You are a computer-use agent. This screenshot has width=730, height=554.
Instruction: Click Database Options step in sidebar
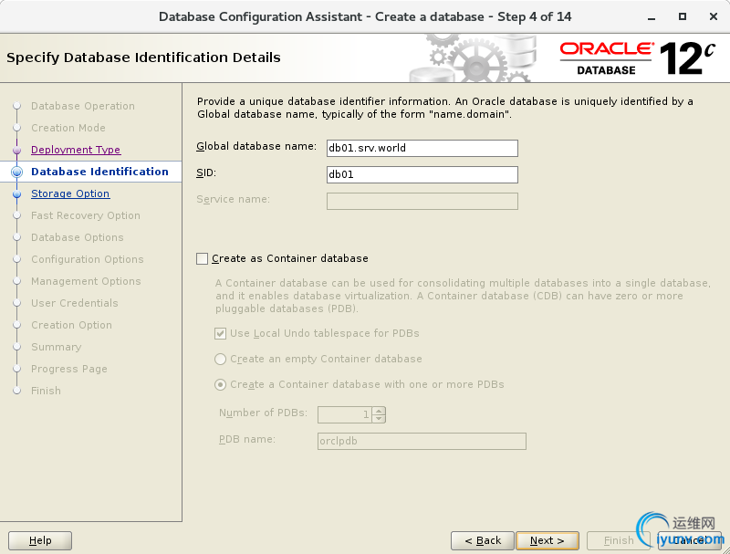point(78,237)
